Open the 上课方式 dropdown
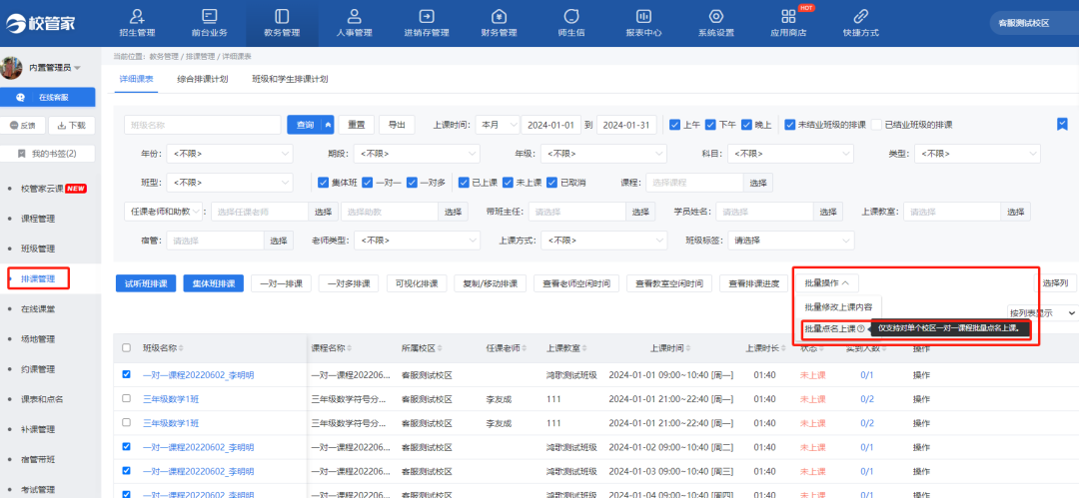Screen dimensions: 1079x498 (x=604, y=241)
